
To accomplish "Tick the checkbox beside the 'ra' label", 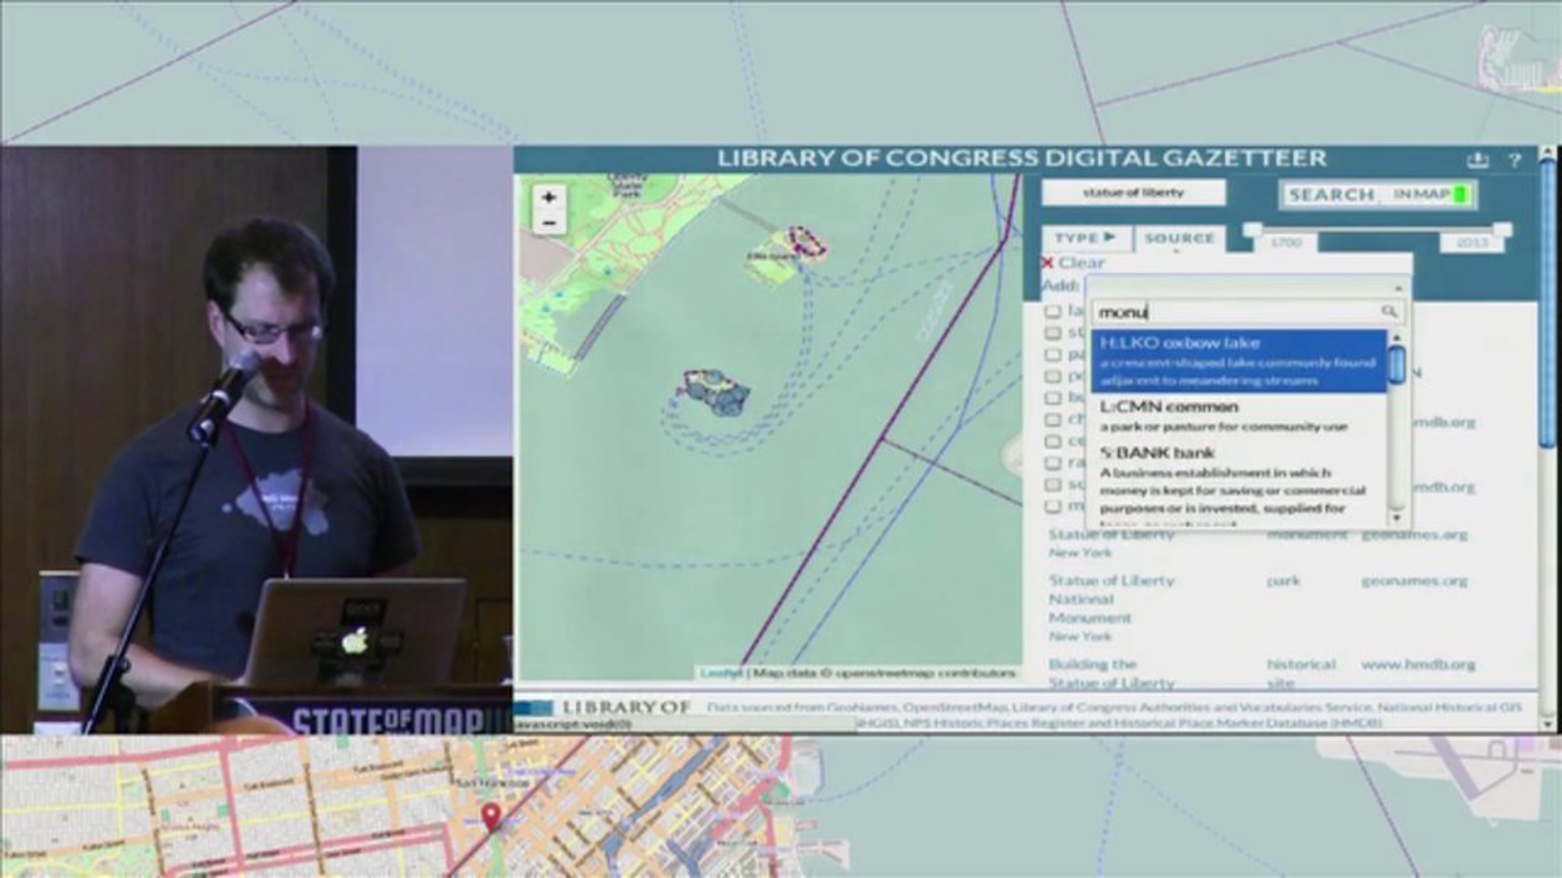I will [x=1052, y=462].
